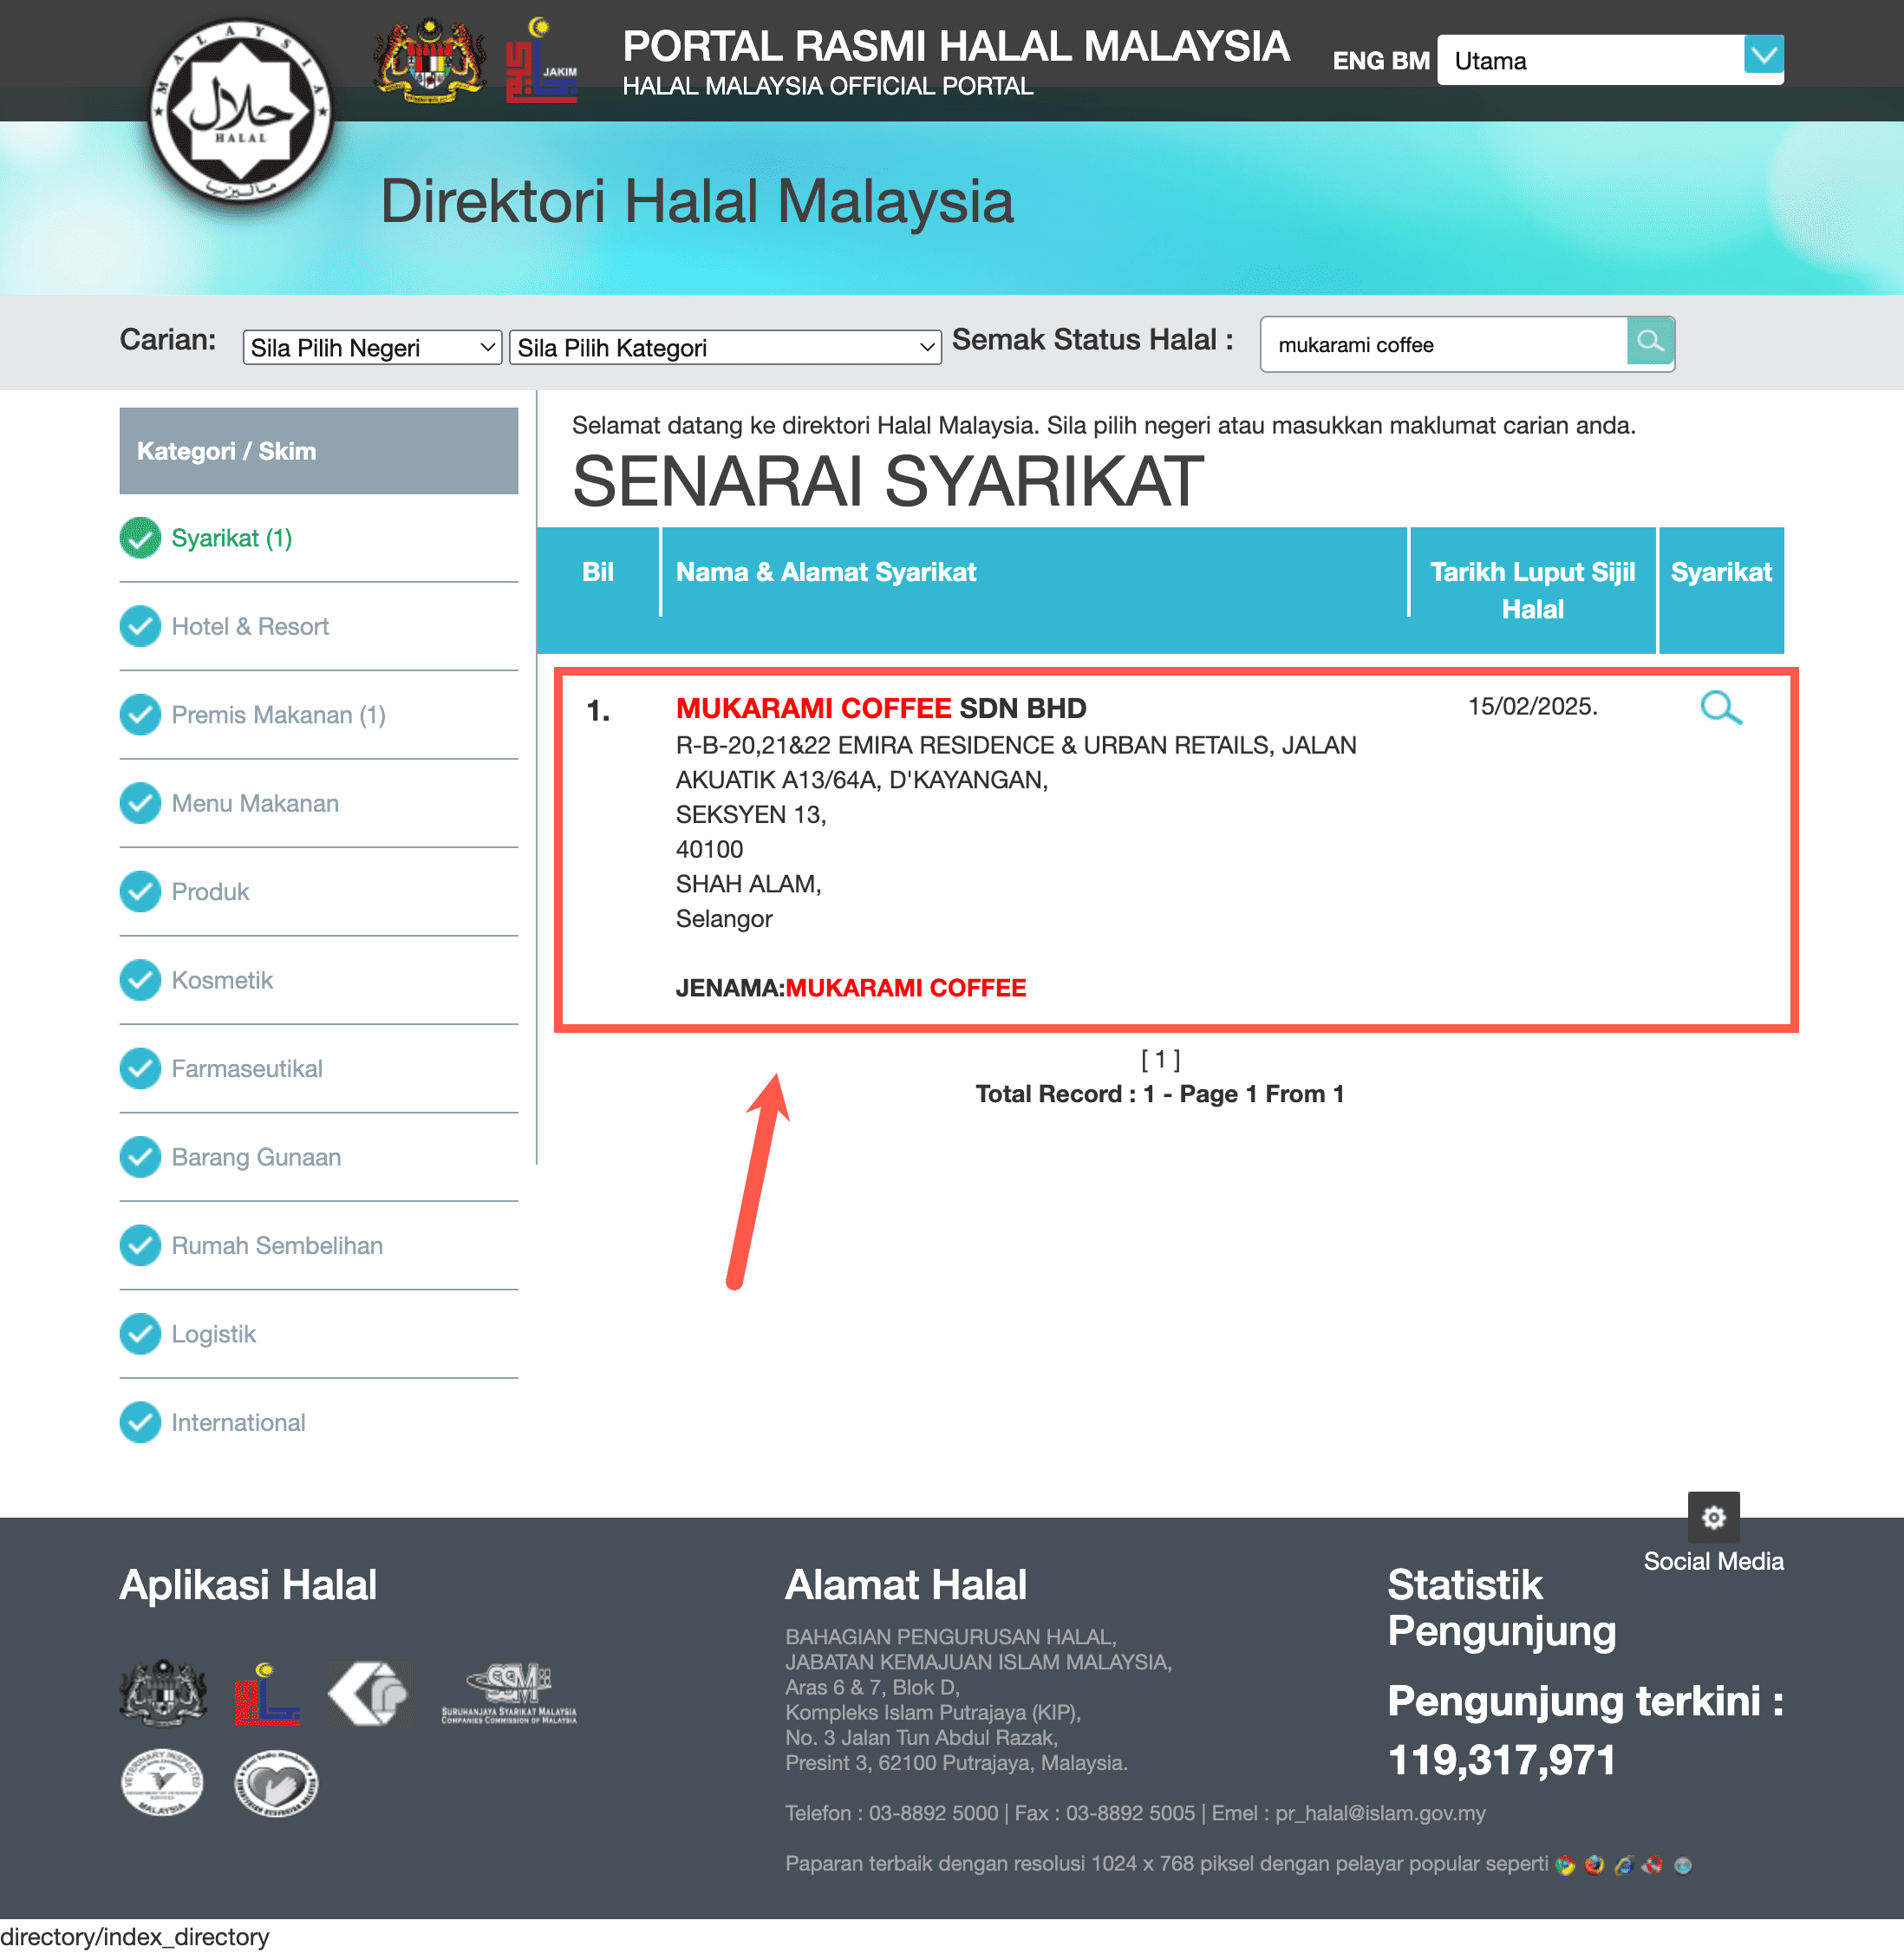Select Premis Makanan (1) category
1904x1953 pixels.
tap(278, 715)
